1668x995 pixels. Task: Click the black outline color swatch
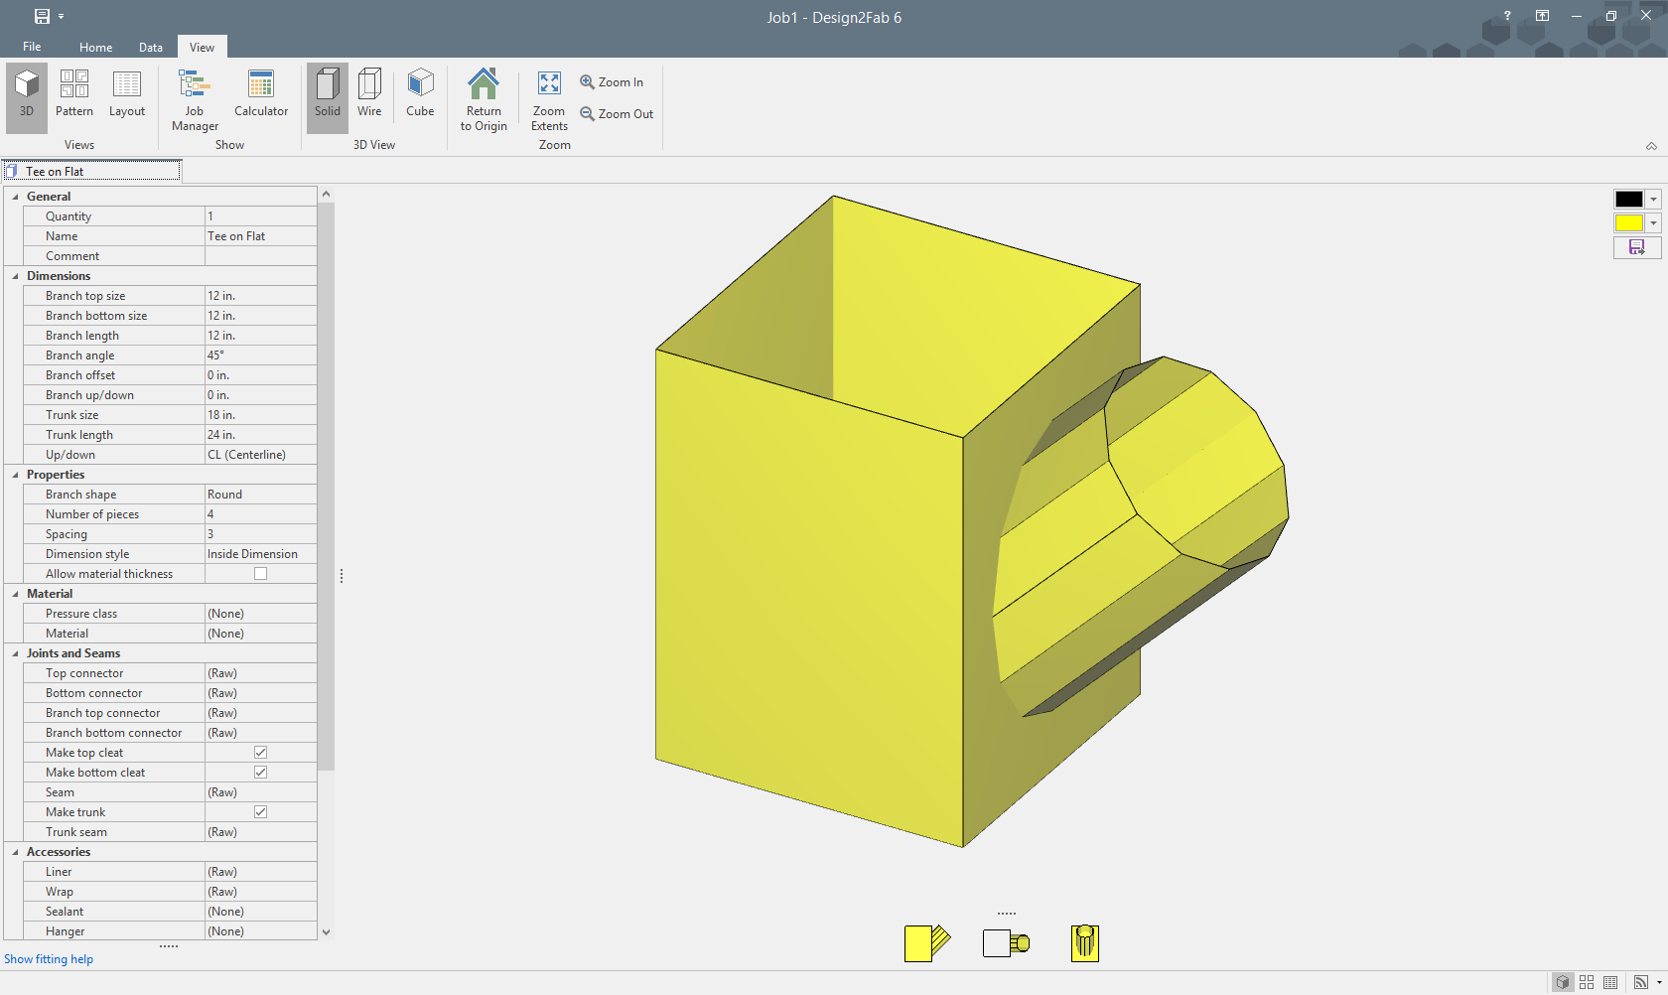point(1629,200)
